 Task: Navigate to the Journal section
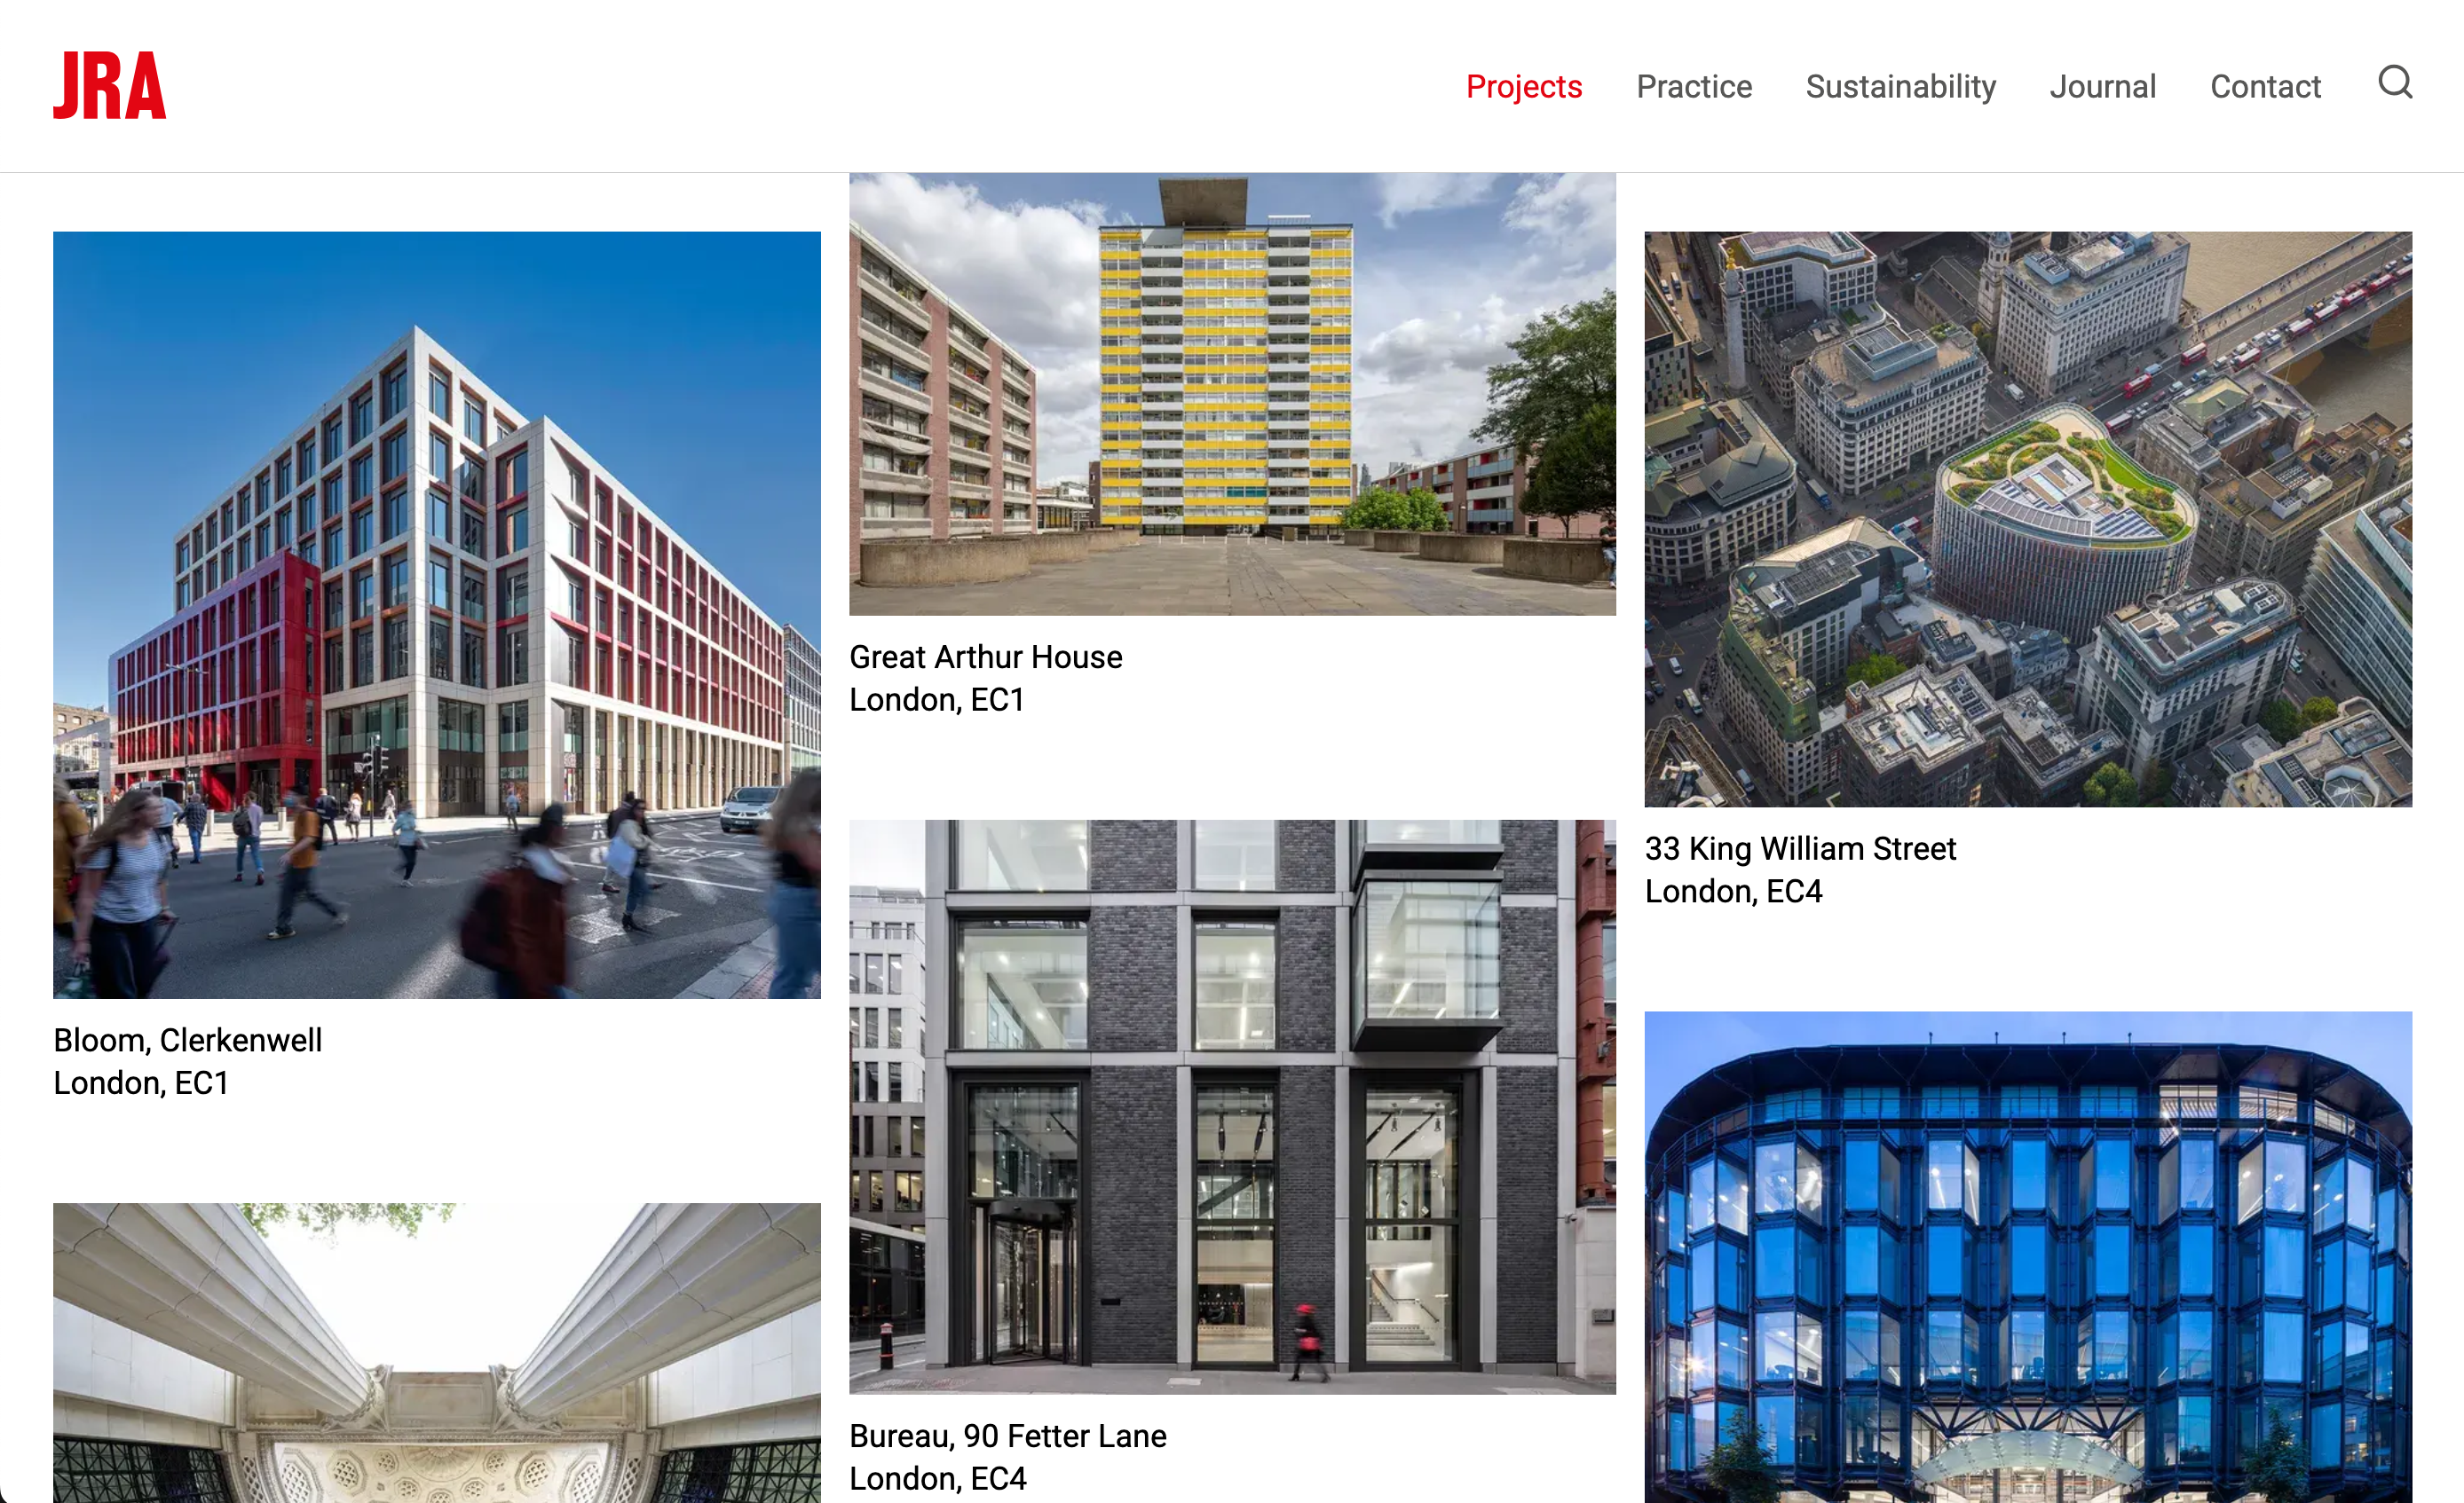coord(2102,87)
